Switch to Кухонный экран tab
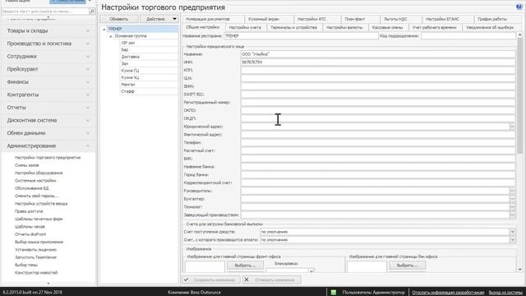The height and width of the screenshot is (296, 526). point(264,19)
